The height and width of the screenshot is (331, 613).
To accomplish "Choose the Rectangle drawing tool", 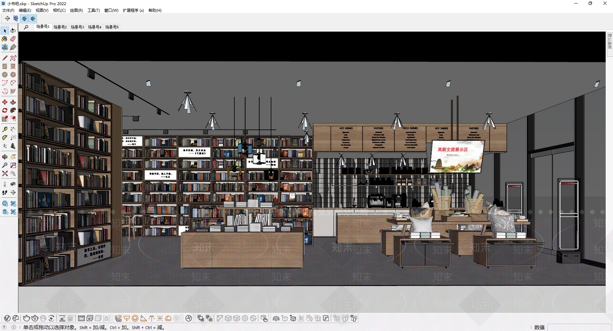I will (x=5, y=67).
